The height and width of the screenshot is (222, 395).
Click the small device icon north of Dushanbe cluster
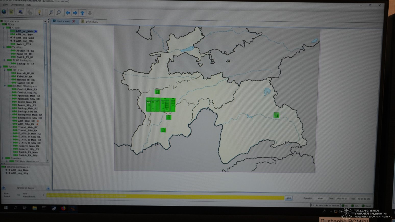point(157,92)
